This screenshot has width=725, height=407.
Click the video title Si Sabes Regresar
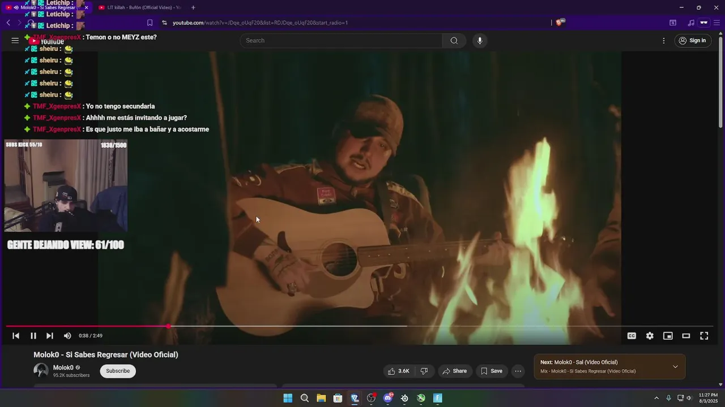106,355
